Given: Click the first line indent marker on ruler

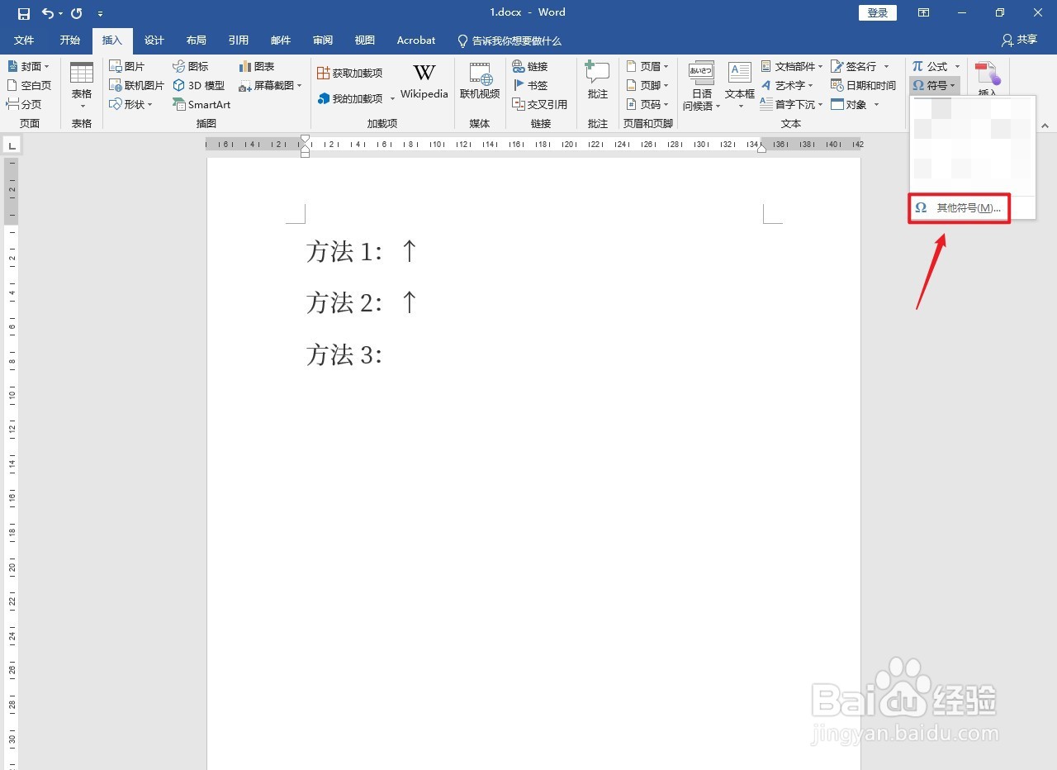Looking at the screenshot, I should (x=305, y=139).
